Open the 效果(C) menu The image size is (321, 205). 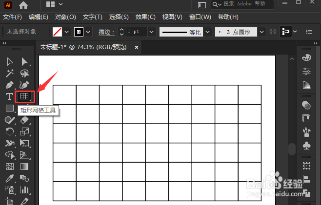(x=145, y=17)
